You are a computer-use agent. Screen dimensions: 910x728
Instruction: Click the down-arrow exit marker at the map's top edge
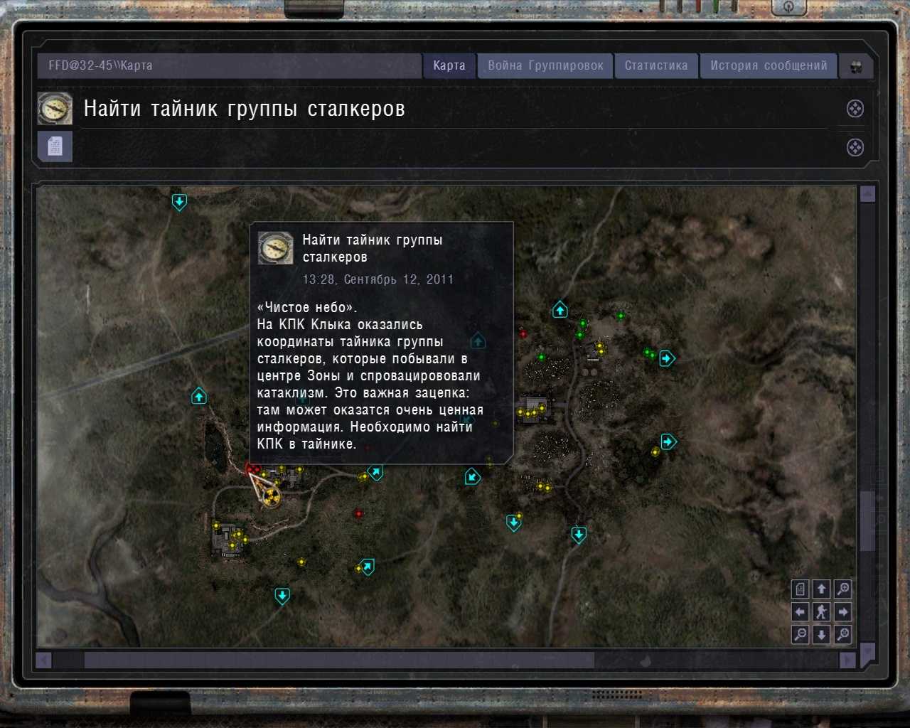coord(179,203)
